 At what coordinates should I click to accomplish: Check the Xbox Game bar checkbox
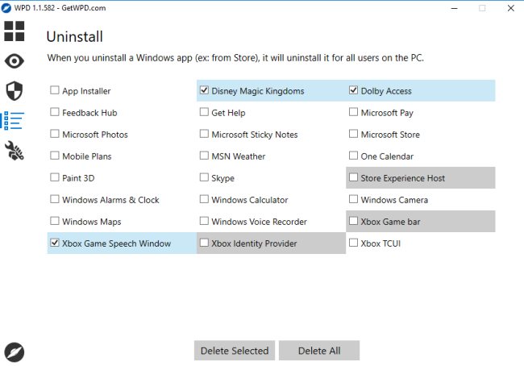[353, 221]
